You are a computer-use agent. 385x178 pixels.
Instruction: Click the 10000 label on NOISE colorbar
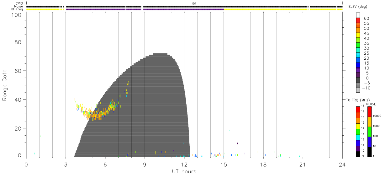tap(377, 116)
